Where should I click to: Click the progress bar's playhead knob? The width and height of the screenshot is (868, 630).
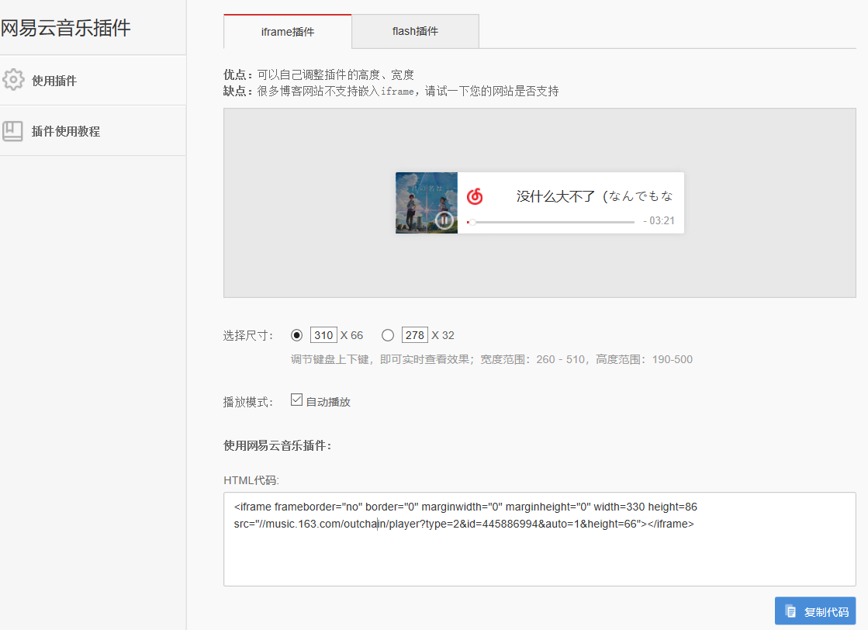[x=472, y=222]
